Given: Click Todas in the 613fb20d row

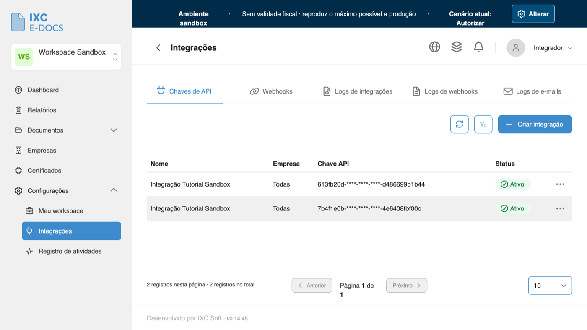Looking at the screenshot, I should (281, 184).
